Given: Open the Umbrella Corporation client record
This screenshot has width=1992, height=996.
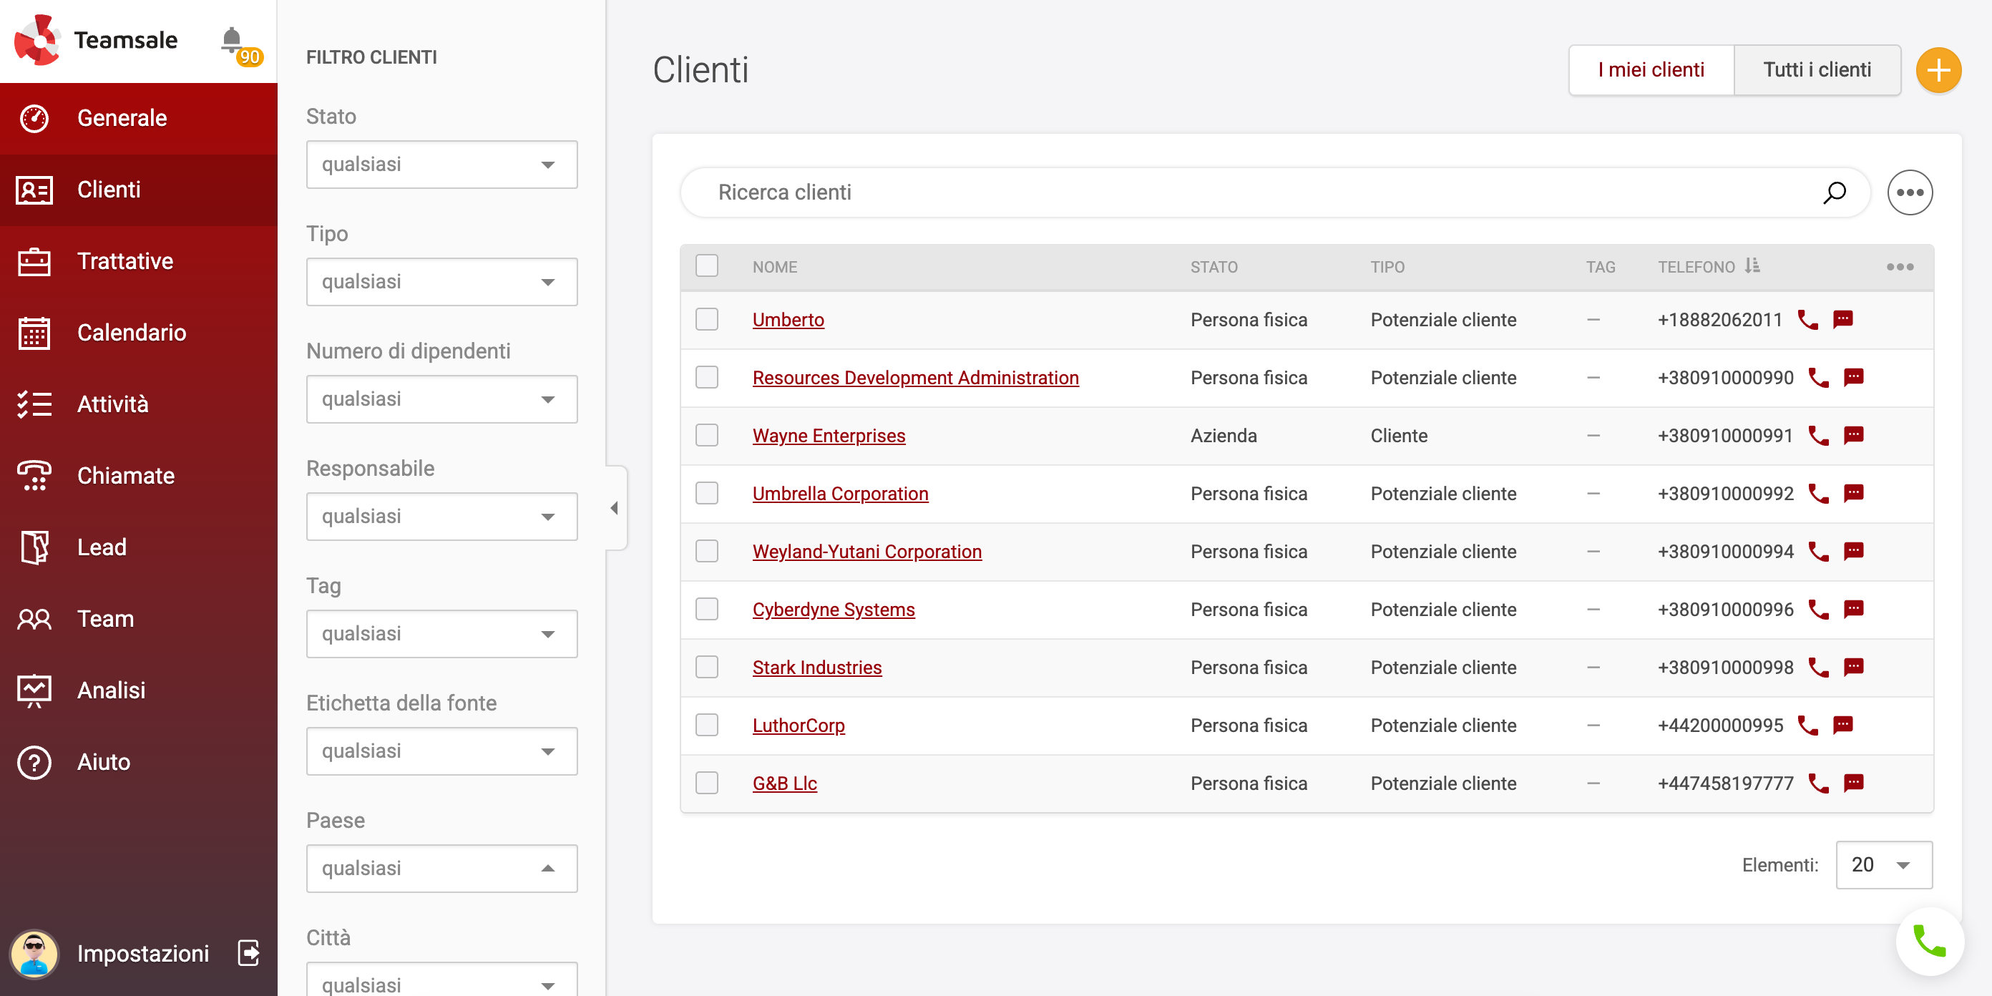Looking at the screenshot, I should 841,494.
